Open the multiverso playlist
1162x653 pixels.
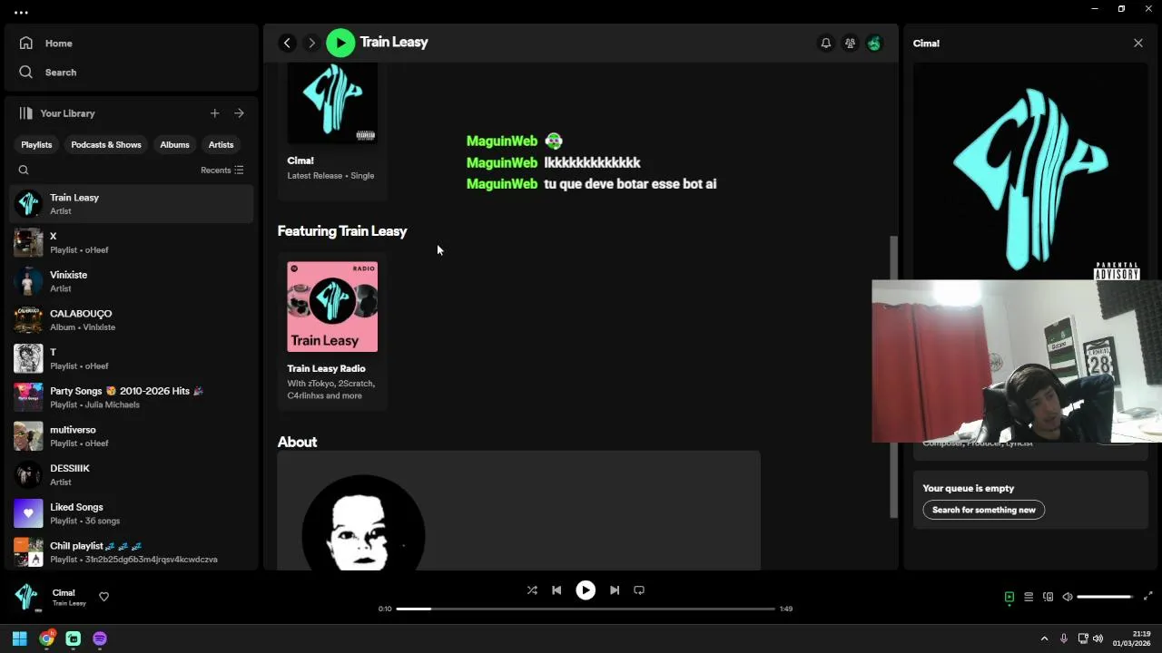(132, 435)
